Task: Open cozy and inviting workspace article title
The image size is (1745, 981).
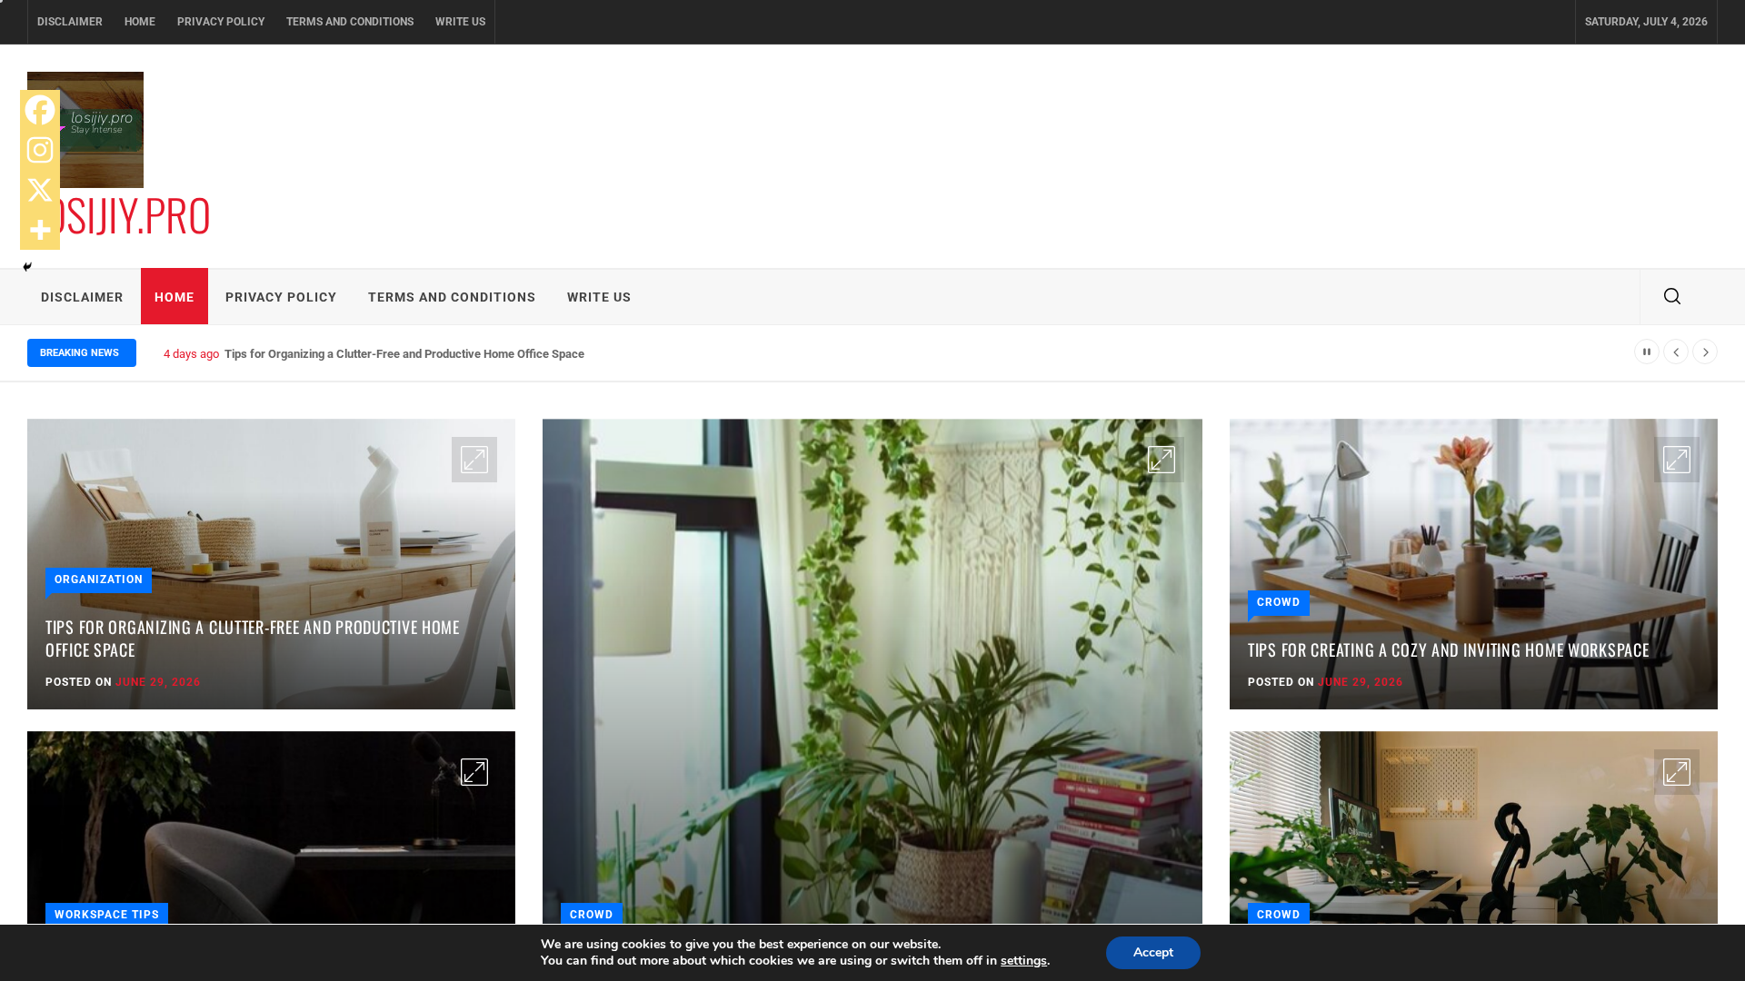Action: coord(1449,650)
